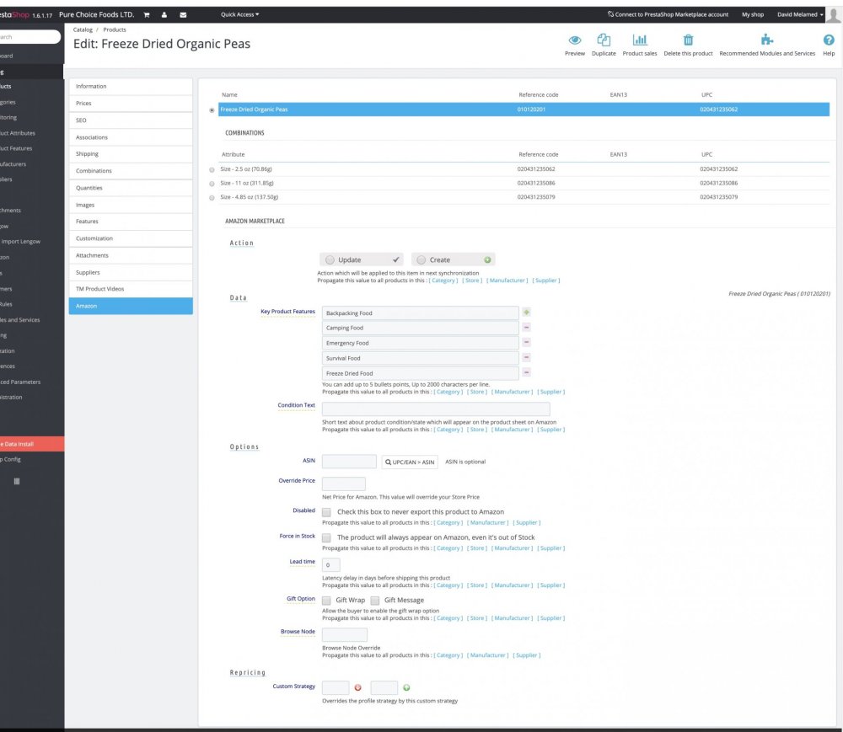The width and height of the screenshot is (843, 732).
Task: Click the shopping cart icon in top bar
Action: click(146, 15)
